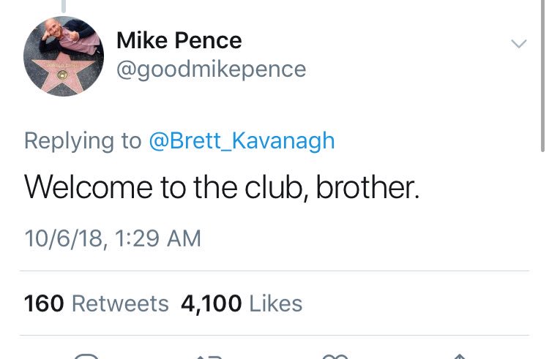Open the share arrow icon
This screenshot has height=359, width=549.
[x=458, y=356]
